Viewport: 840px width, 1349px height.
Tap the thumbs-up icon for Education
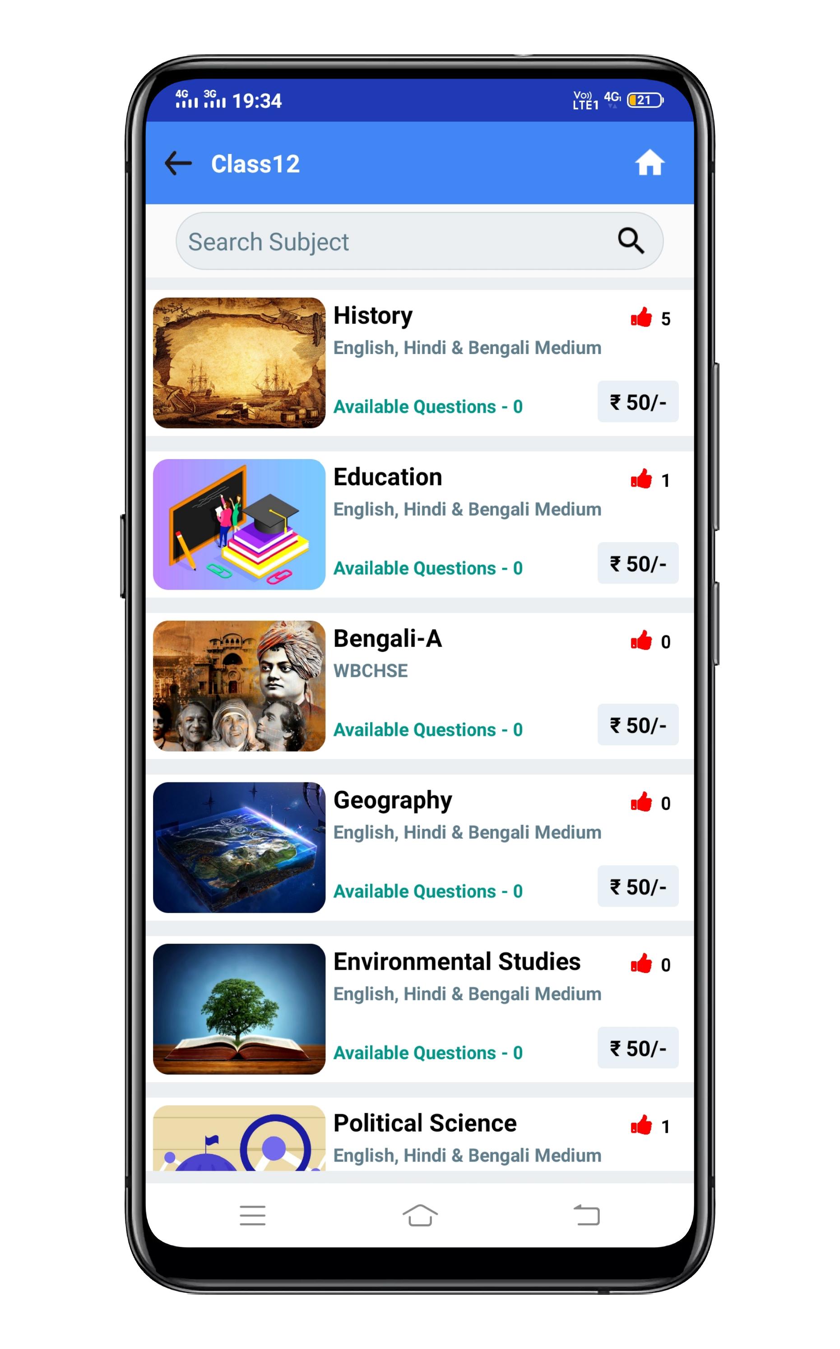click(x=641, y=479)
